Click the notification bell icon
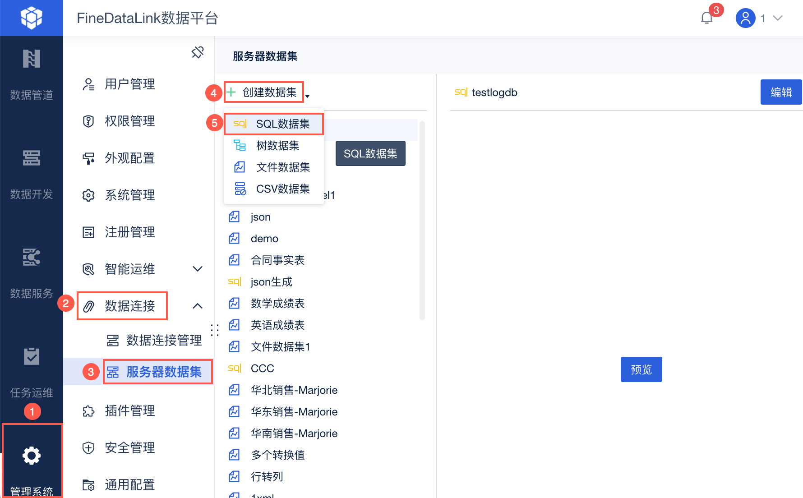This screenshot has width=803, height=498. 706,18
